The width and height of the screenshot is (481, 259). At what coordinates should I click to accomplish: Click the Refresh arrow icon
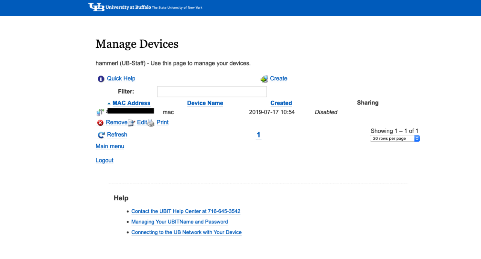click(101, 135)
